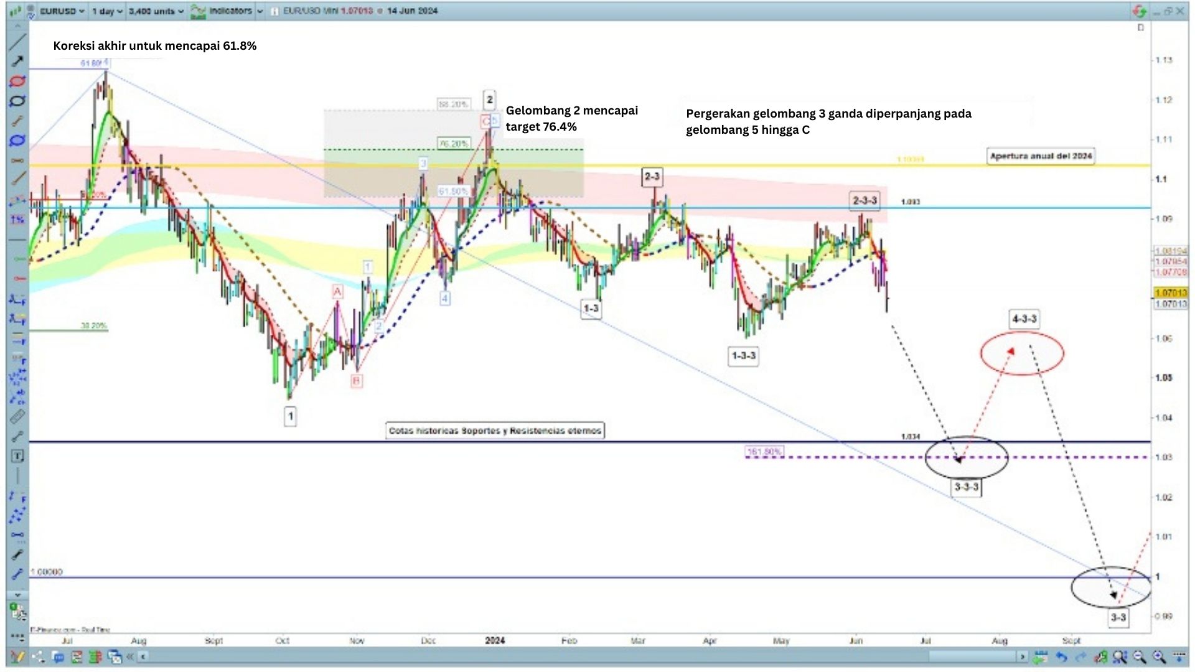Open the 3,400 units dropdown
1195x672 pixels.
point(156,11)
